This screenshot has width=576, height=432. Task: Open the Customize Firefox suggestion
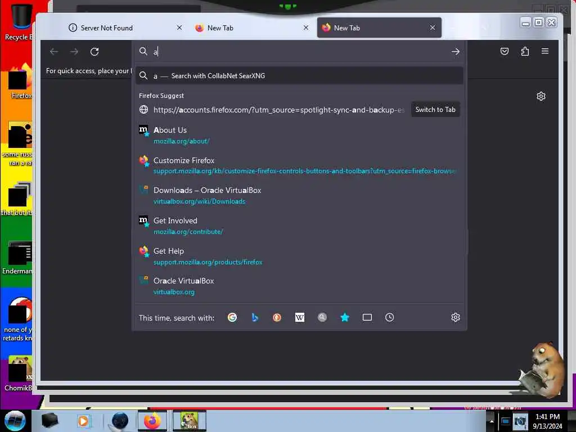[x=299, y=165]
